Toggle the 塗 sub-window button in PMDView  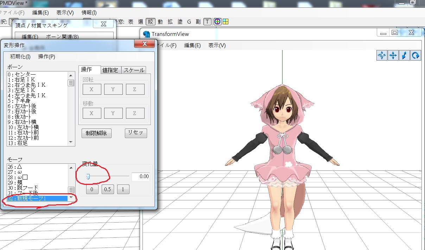[180, 21]
